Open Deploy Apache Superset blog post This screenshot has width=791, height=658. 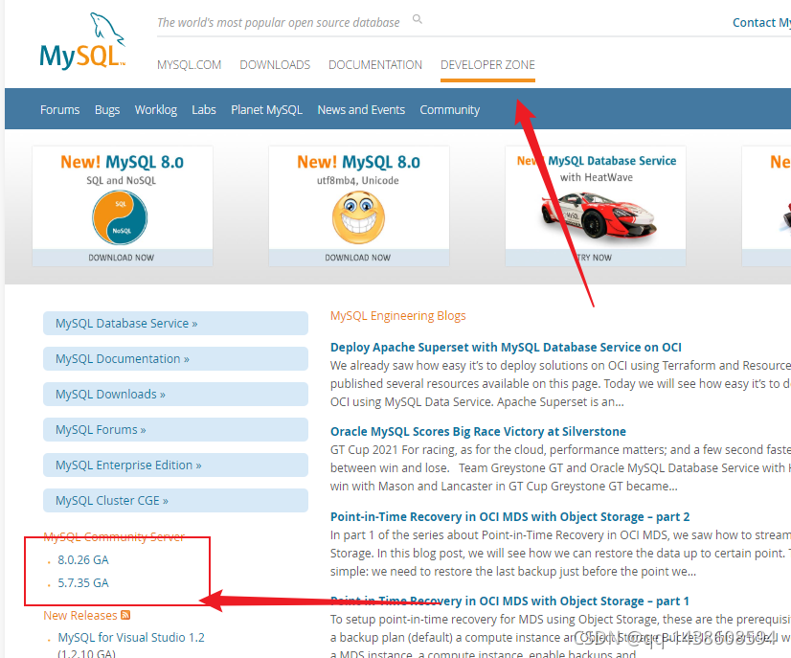[506, 347]
